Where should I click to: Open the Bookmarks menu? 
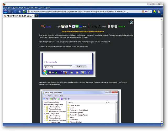pos(33,8)
